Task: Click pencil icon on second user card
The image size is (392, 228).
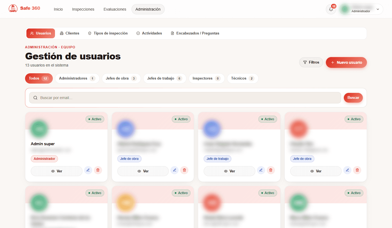Action: tap(174, 170)
